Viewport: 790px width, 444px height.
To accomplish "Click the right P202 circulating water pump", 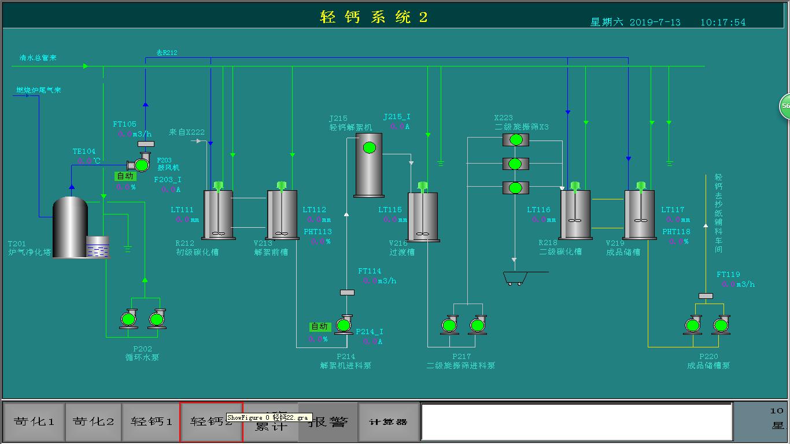I will click(157, 319).
